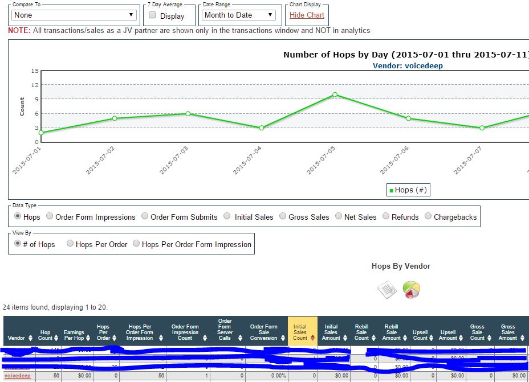The width and height of the screenshot is (529, 382).
Task: Sort by Gross Sale Count arrows
Action: coord(489,338)
